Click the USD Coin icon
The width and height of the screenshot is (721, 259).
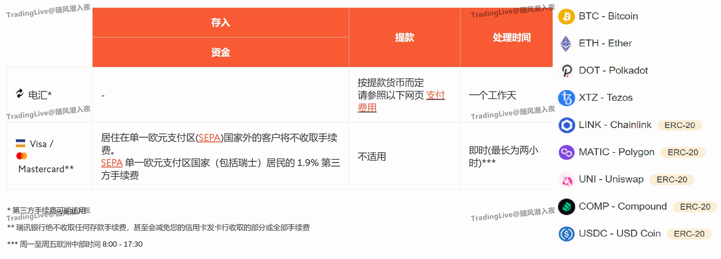[x=566, y=234]
